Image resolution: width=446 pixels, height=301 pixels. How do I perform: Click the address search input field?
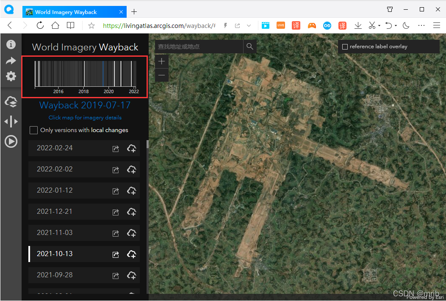(199, 46)
